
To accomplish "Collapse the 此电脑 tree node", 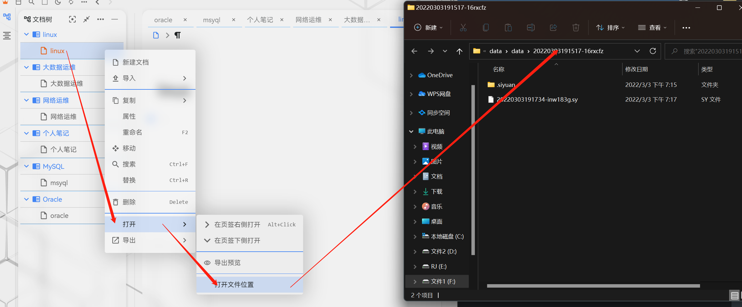I will (x=411, y=132).
